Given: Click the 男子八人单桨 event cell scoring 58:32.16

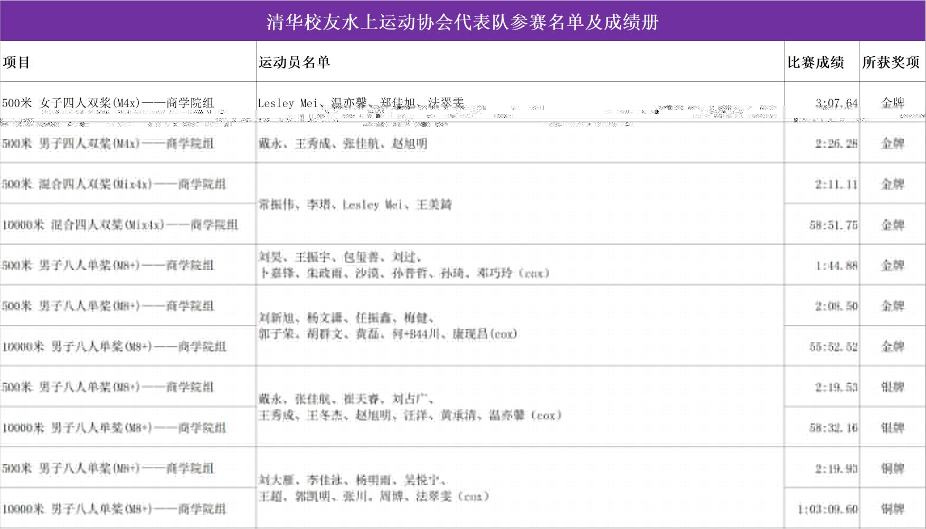Looking at the screenshot, I should (x=128, y=427).
